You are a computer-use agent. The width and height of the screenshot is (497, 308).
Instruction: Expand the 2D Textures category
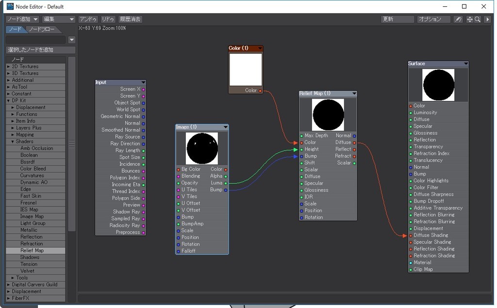click(x=9, y=66)
